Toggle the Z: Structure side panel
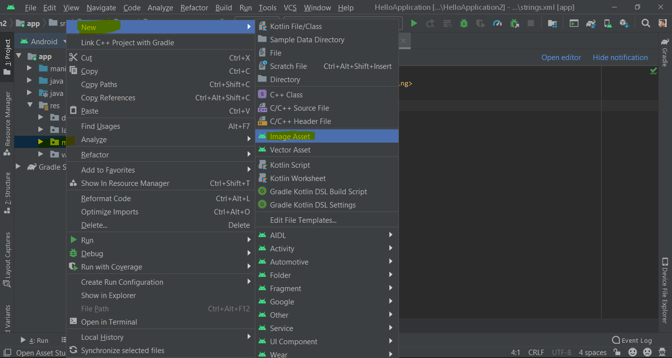Image resolution: width=672 pixels, height=358 pixels. click(x=7, y=193)
